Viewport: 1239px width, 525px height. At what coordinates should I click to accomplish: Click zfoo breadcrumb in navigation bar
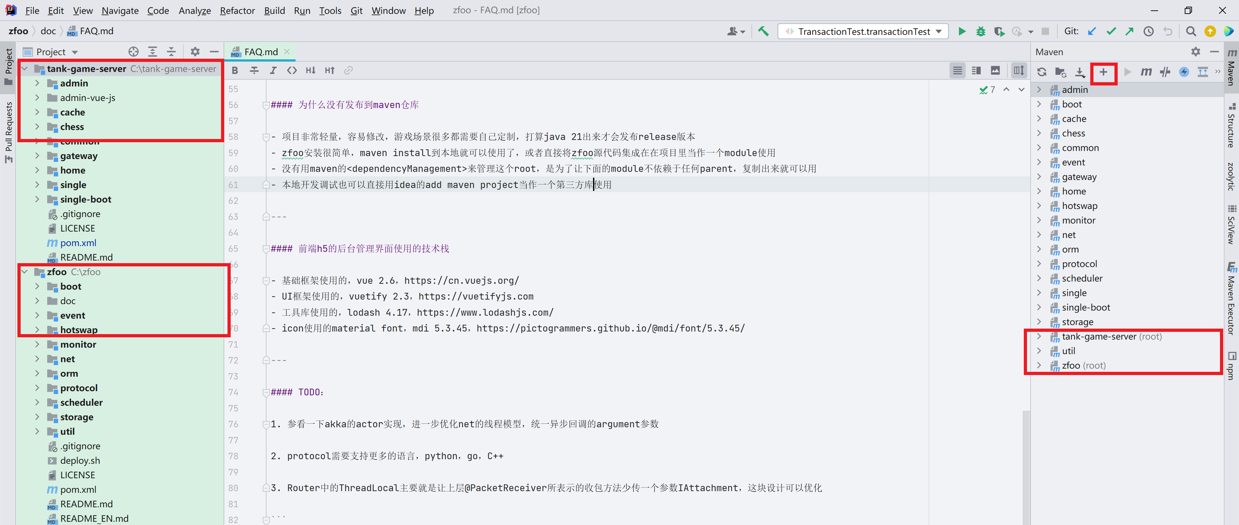18,31
